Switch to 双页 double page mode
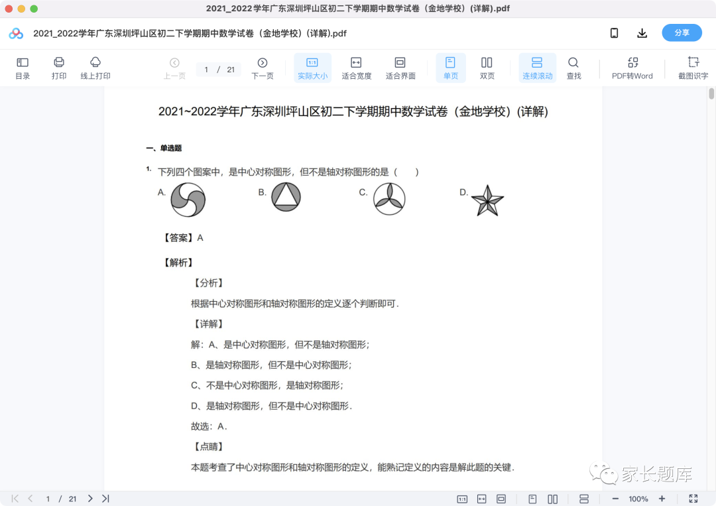The width and height of the screenshot is (716, 506). click(x=487, y=68)
